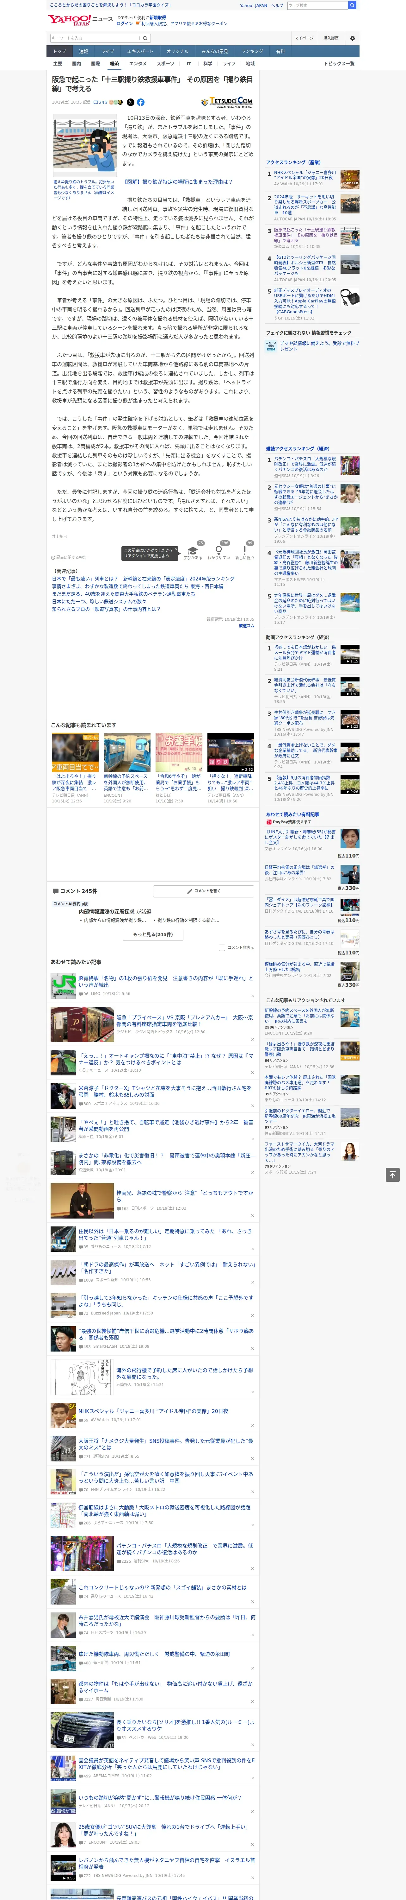The height and width of the screenshot is (1900, 406).
Task: Open the エキスパート navigation tab
Action: [140, 52]
